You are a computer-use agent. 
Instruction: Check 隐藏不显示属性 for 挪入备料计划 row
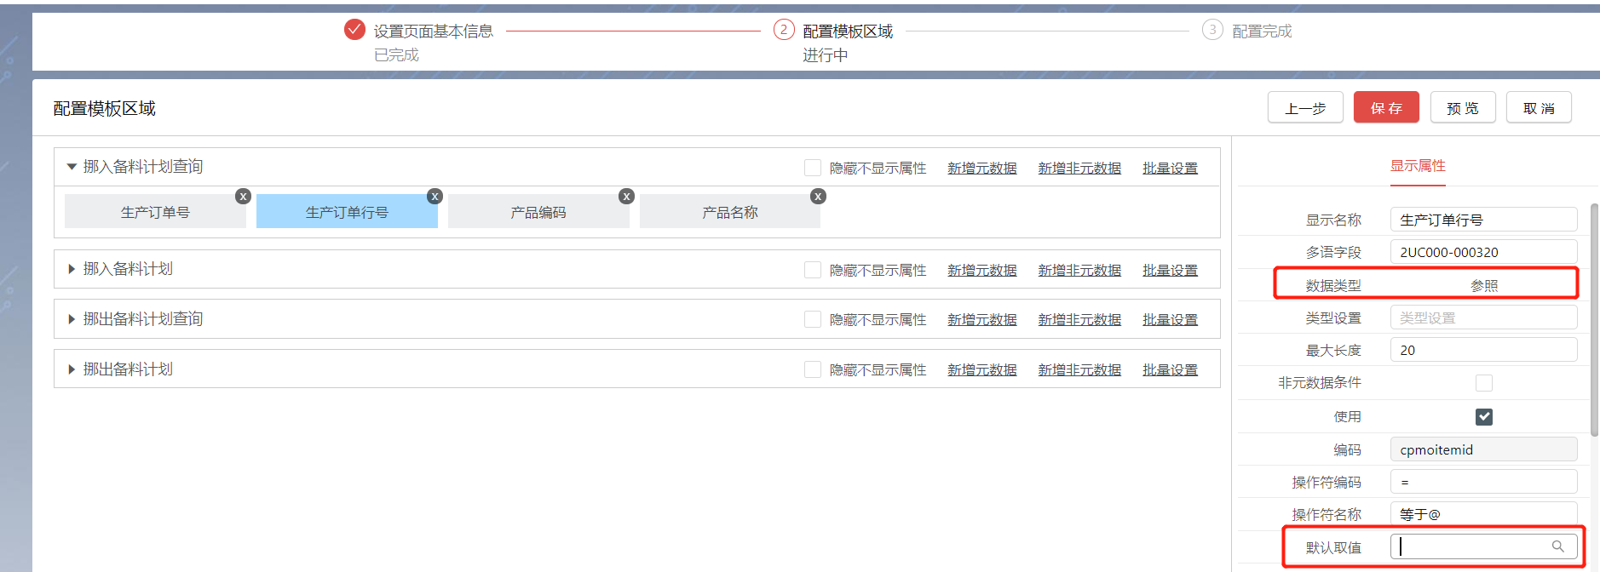pyautogui.click(x=813, y=270)
